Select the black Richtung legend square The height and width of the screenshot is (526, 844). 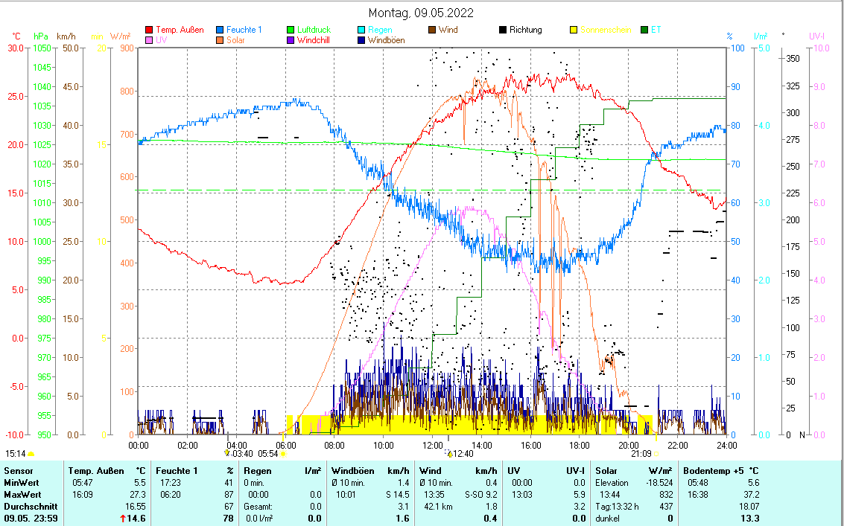(x=504, y=31)
